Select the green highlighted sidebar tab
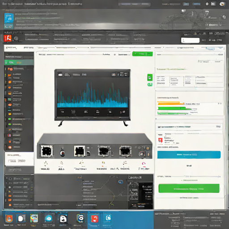 pyautogui.click(x=19, y=63)
